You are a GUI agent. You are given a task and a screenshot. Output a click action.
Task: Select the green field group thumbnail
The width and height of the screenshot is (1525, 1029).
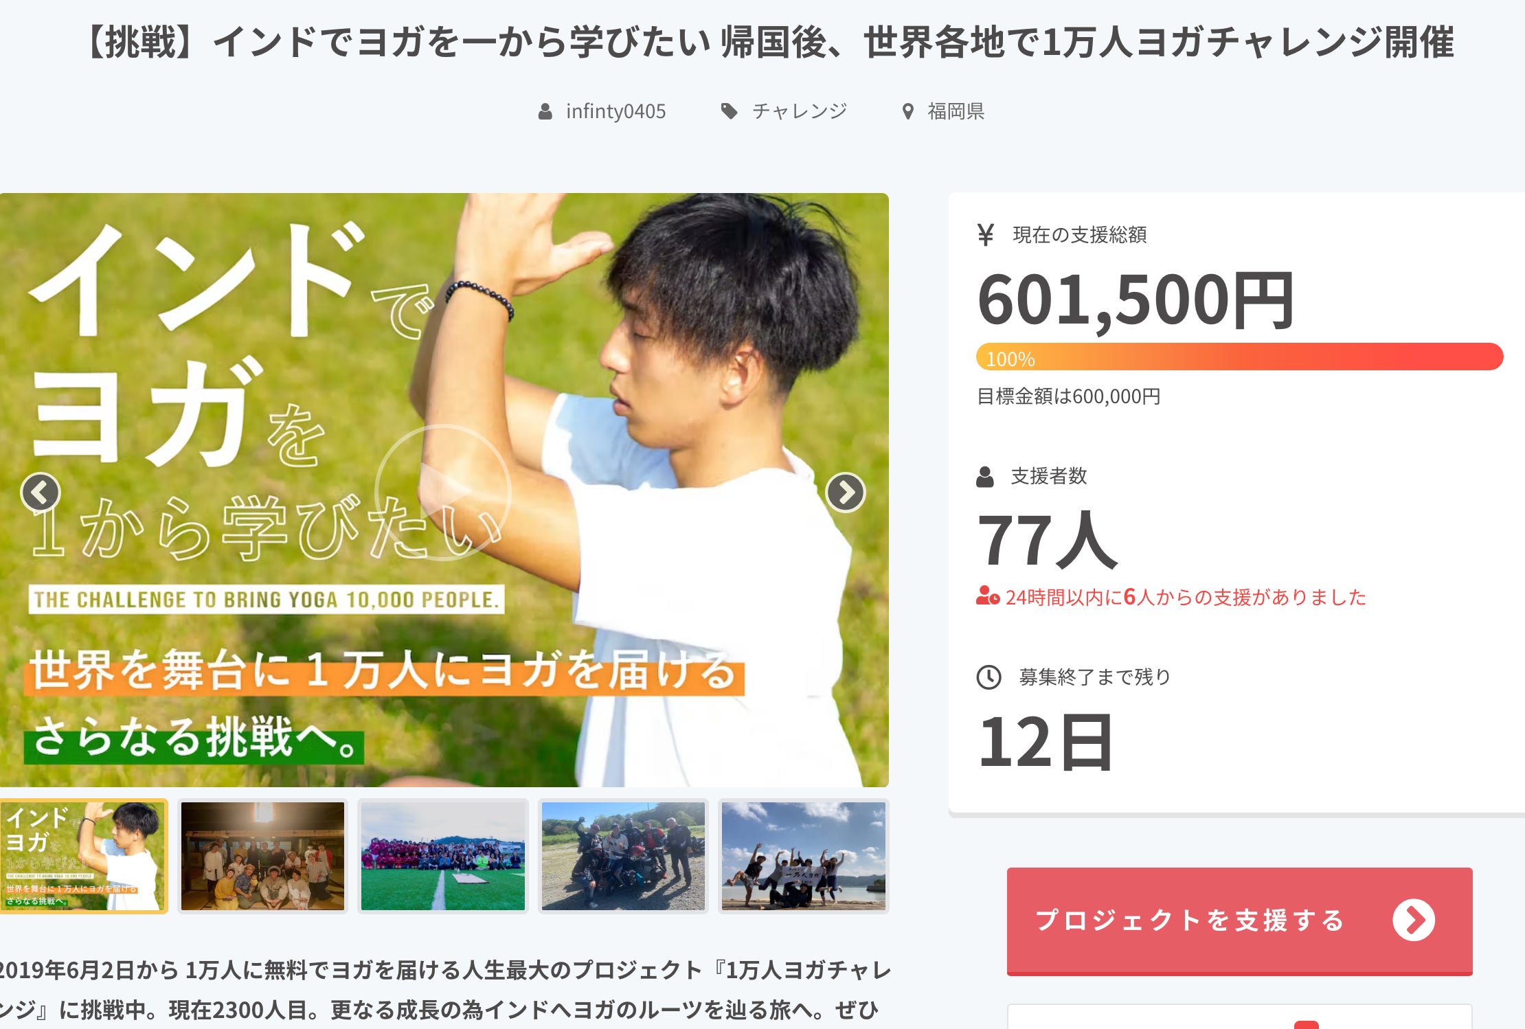click(443, 856)
